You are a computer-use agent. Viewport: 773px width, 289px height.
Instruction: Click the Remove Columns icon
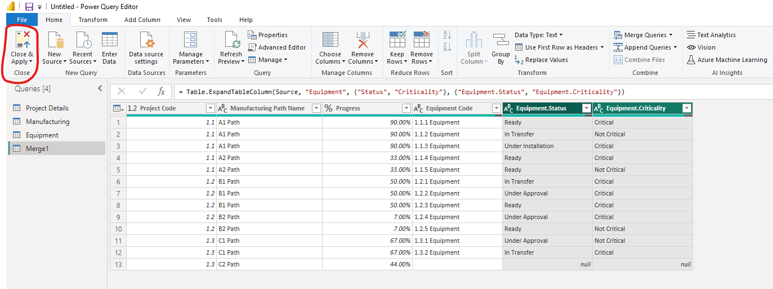363,41
